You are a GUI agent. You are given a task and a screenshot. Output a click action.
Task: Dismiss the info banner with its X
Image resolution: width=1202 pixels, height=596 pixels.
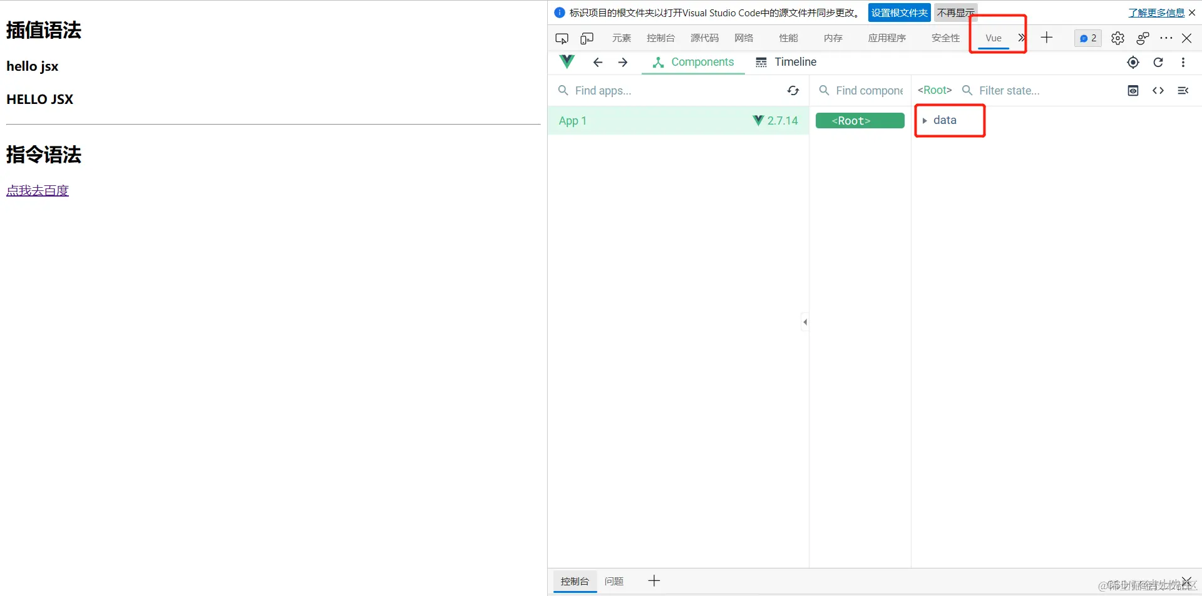click(x=1192, y=13)
